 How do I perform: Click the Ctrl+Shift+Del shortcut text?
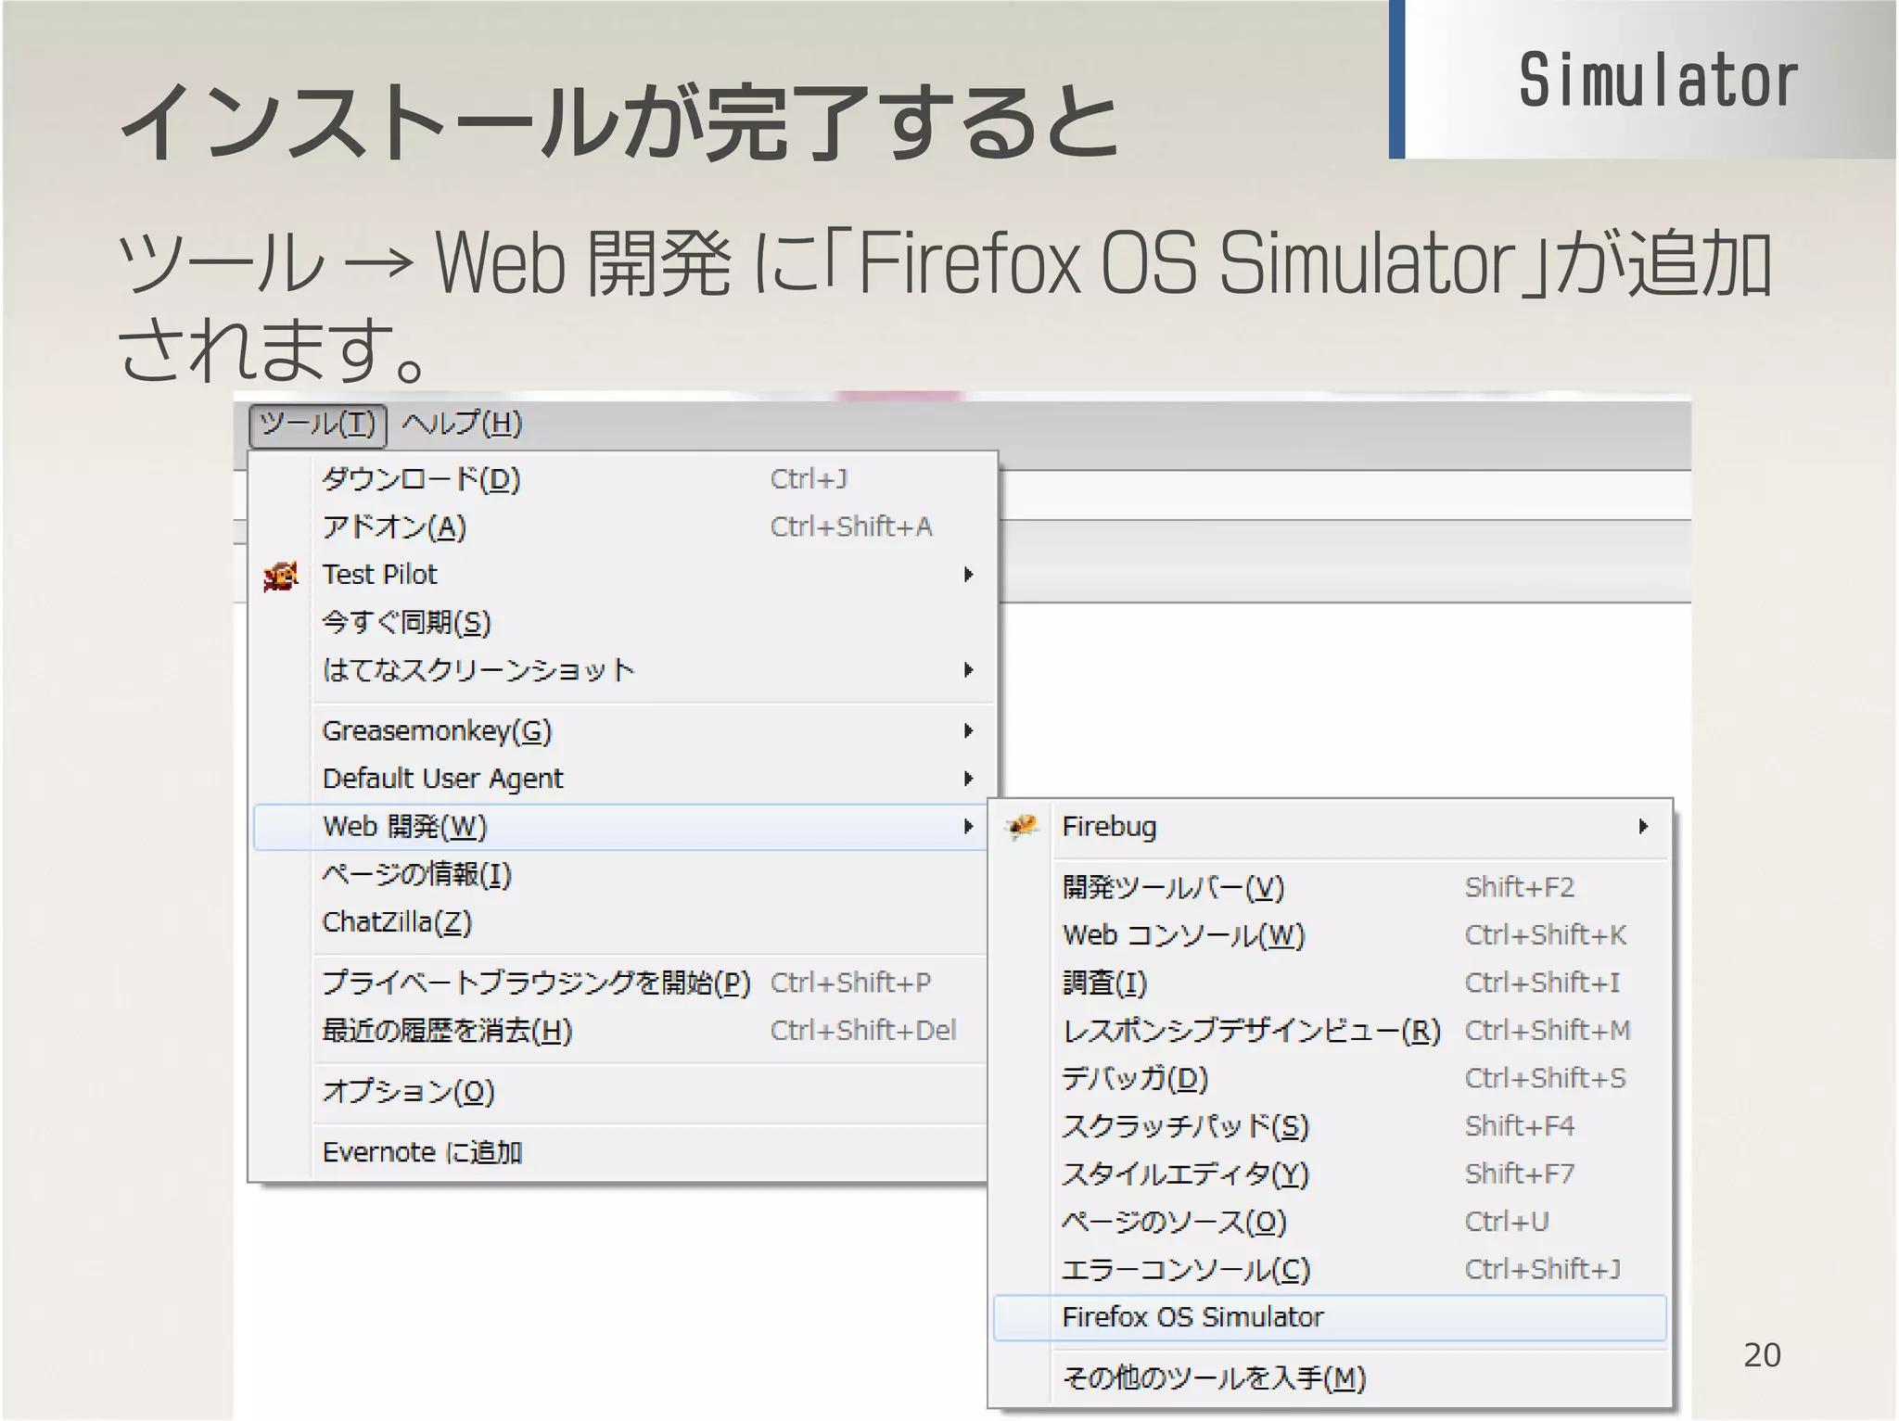tap(863, 1030)
